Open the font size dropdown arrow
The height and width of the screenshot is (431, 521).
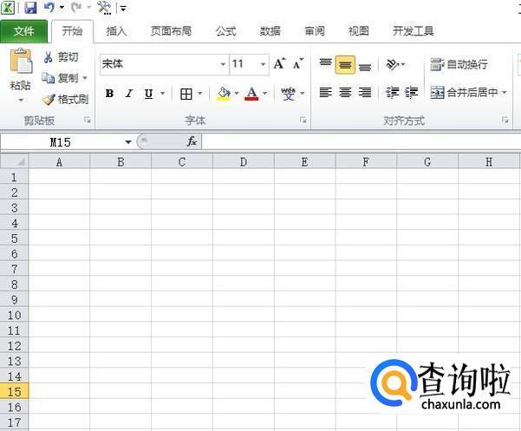point(263,64)
